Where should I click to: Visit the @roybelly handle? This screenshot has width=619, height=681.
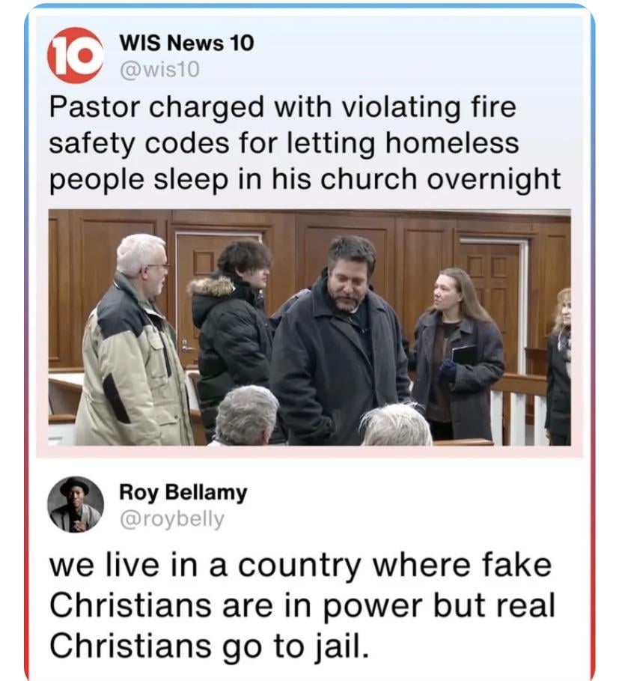coord(171,519)
